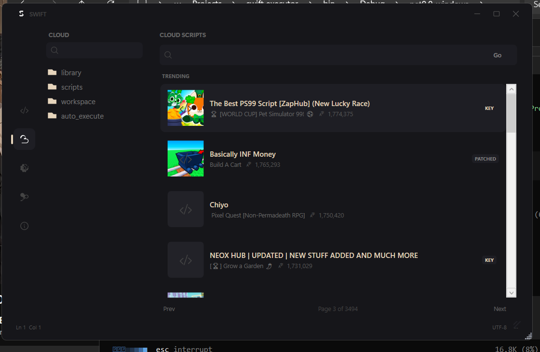Open the settings gear in sidebar
Screen dimensions: 540x352
24,168
